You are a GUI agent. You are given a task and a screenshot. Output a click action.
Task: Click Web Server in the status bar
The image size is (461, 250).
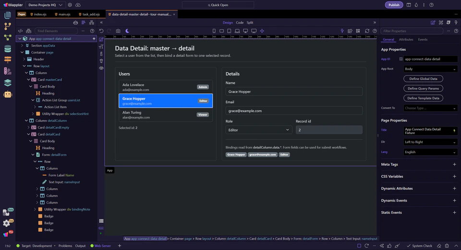click(x=100, y=246)
